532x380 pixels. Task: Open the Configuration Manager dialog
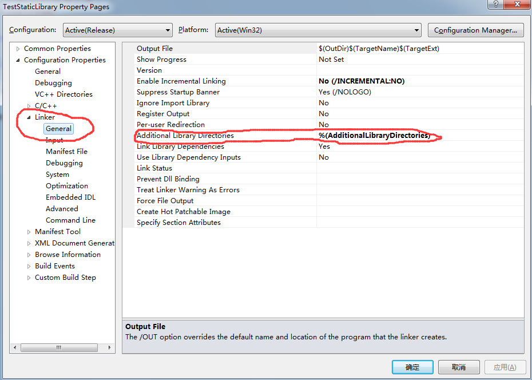pos(475,30)
